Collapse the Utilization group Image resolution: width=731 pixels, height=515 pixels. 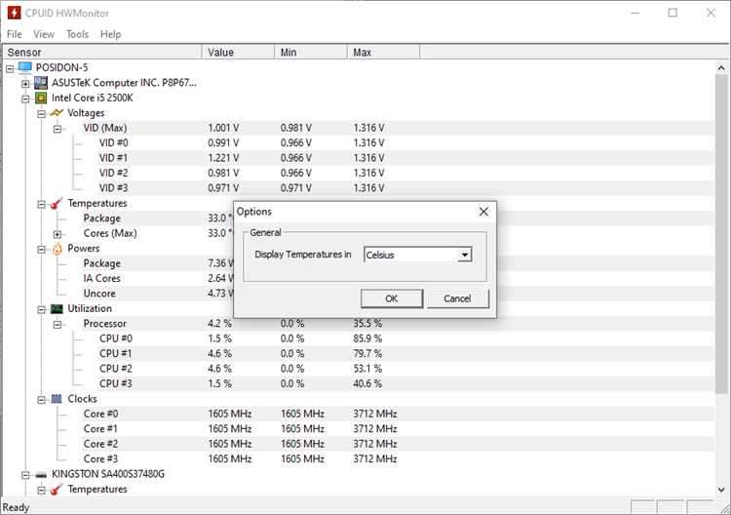(x=42, y=310)
